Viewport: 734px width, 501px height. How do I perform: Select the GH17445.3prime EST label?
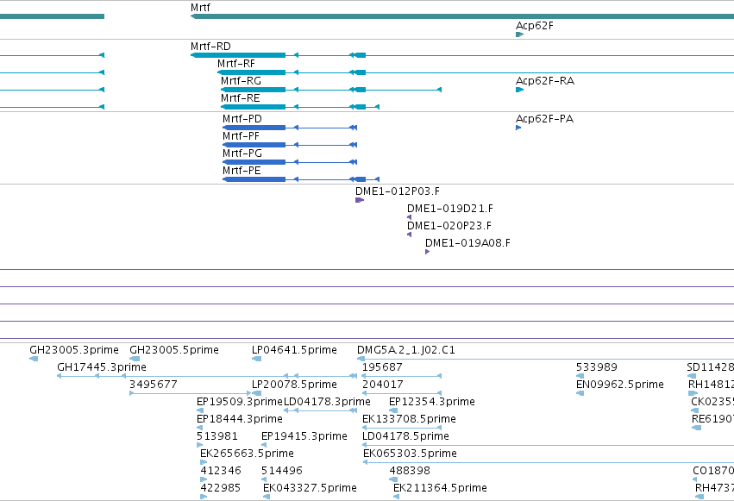102,367
